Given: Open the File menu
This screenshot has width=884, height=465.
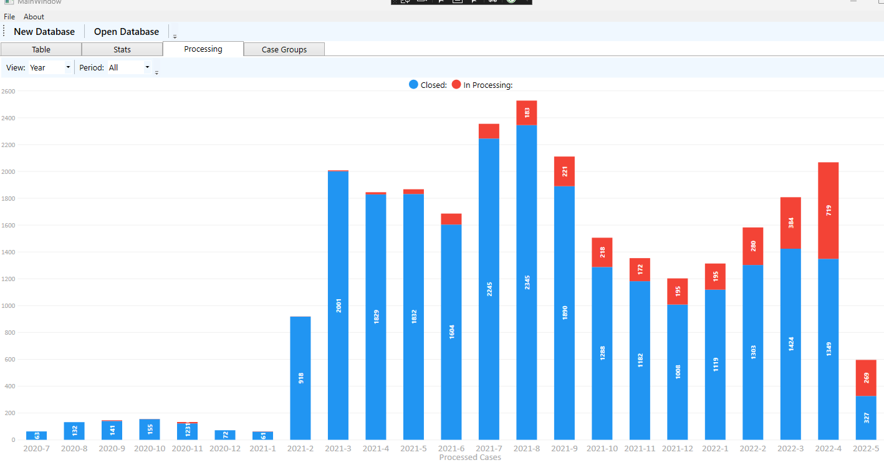Looking at the screenshot, I should coord(9,17).
